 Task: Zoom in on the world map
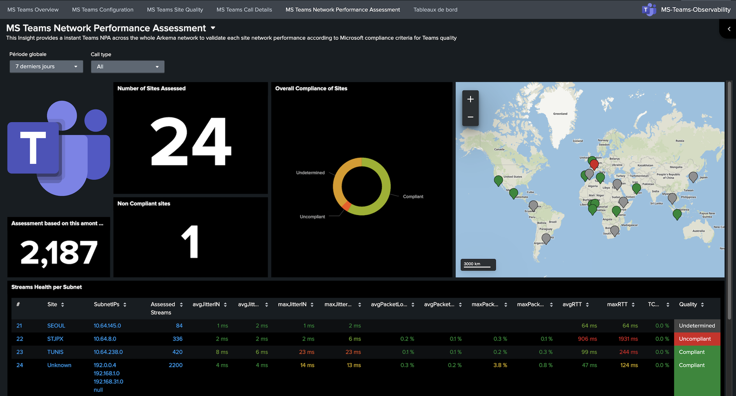tap(470, 99)
